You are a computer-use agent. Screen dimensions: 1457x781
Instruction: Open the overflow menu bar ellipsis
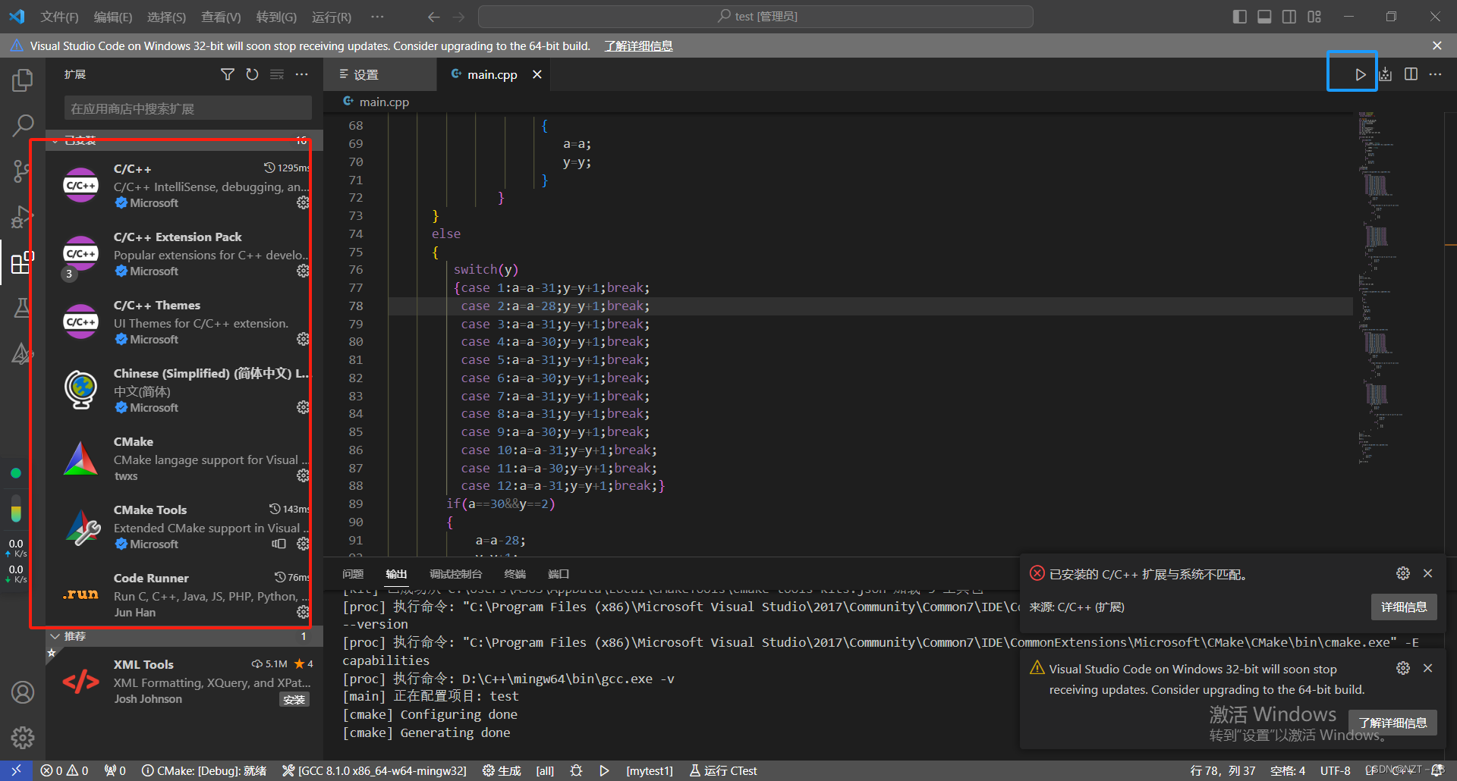click(377, 17)
